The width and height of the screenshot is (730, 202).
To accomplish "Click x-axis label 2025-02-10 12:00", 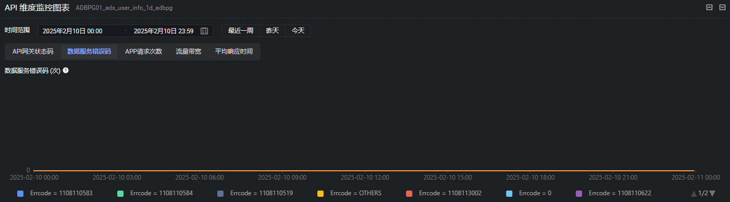I will click(365, 177).
